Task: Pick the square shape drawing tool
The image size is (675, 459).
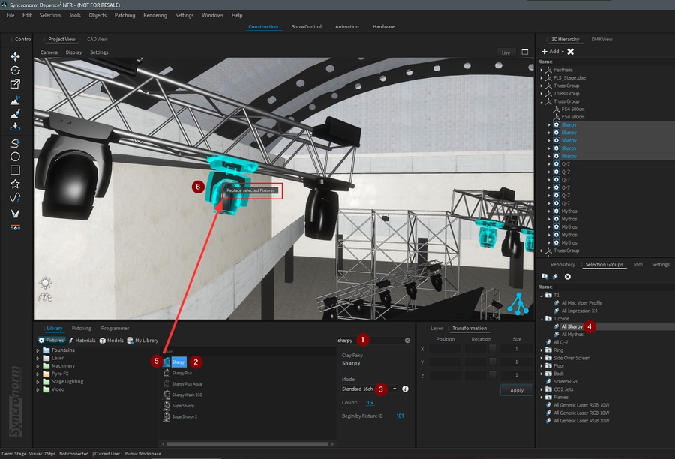Action: tap(15, 170)
